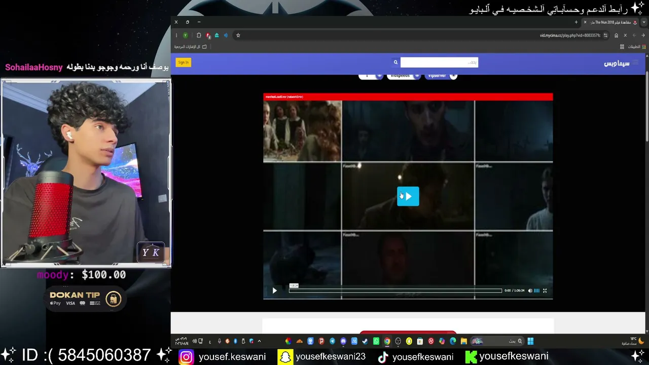Click the red extension icon with a badge

point(208,35)
